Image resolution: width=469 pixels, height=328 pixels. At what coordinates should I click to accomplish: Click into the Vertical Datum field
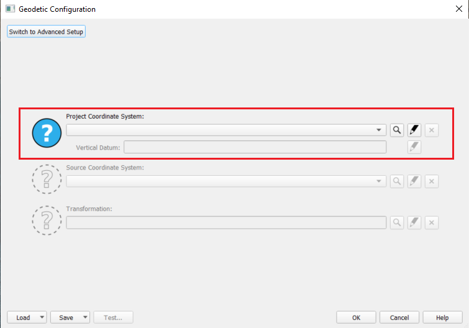click(x=255, y=147)
